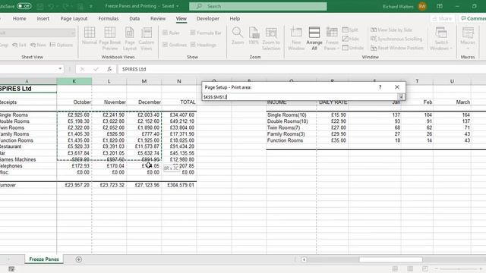Click Hide window option
486x273 pixels.
point(351,39)
